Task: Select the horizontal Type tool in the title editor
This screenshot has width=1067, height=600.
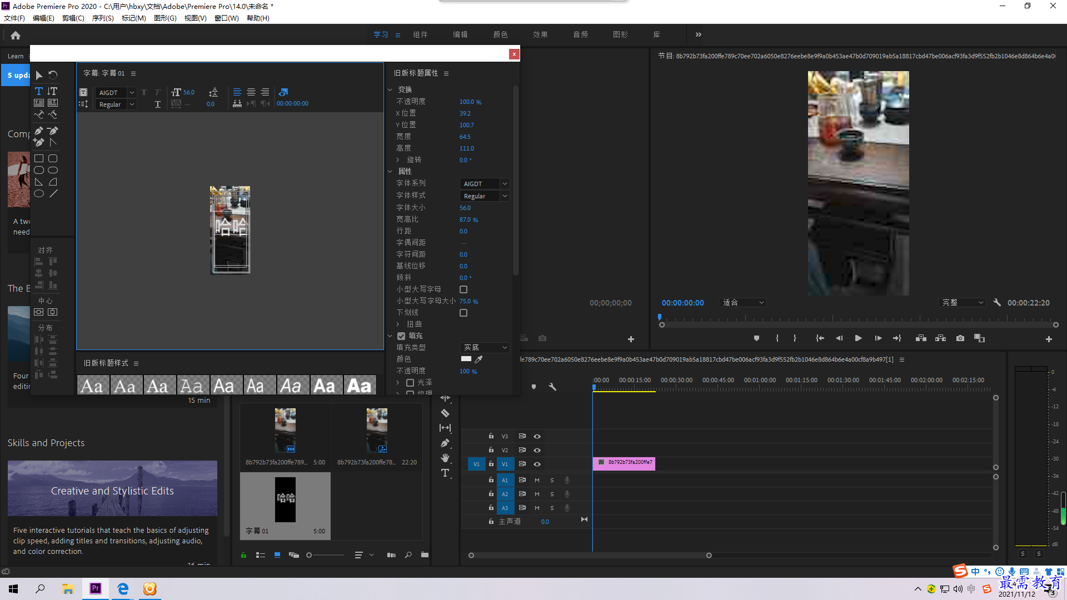Action: point(39,91)
